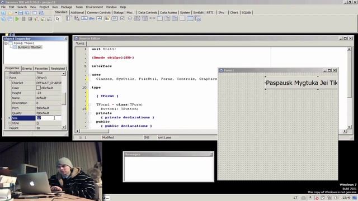Click the Save All toolbar icon

tap(27, 13)
